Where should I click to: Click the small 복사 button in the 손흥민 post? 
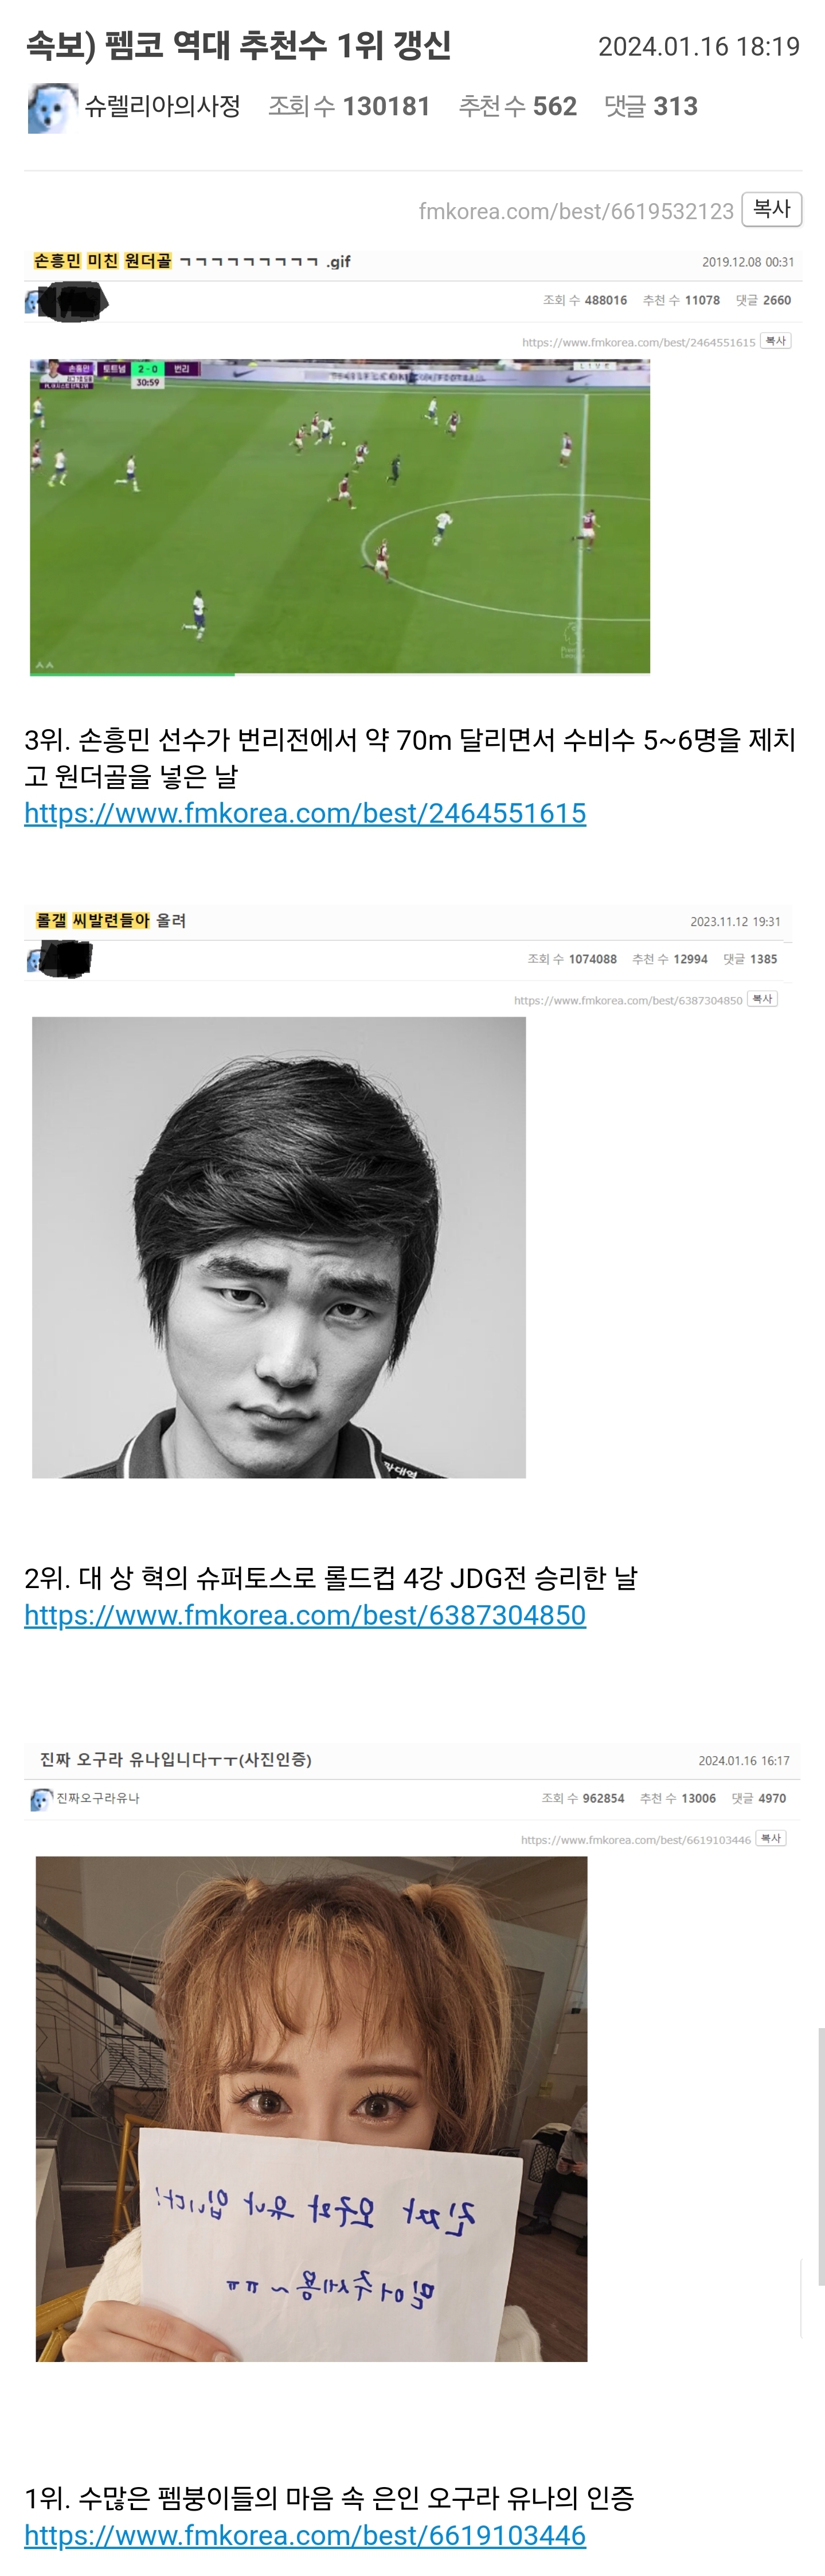point(776,341)
